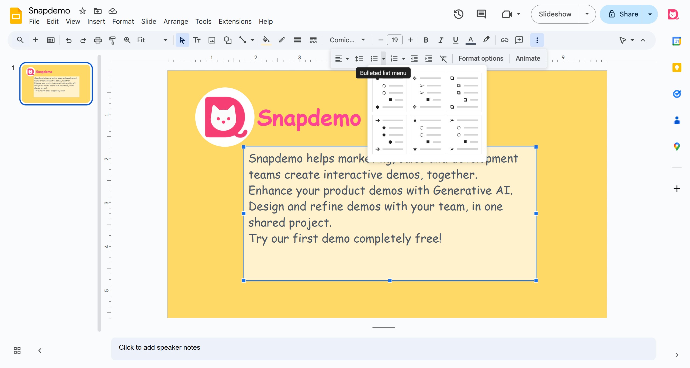Click the insert image icon
The height and width of the screenshot is (368, 690).
pyautogui.click(x=212, y=40)
